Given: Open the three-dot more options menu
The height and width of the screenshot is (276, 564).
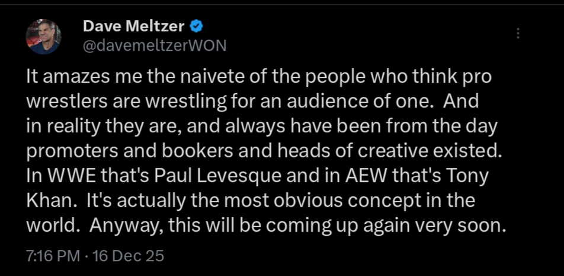Looking at the screenshot, I should click(518, 33).
